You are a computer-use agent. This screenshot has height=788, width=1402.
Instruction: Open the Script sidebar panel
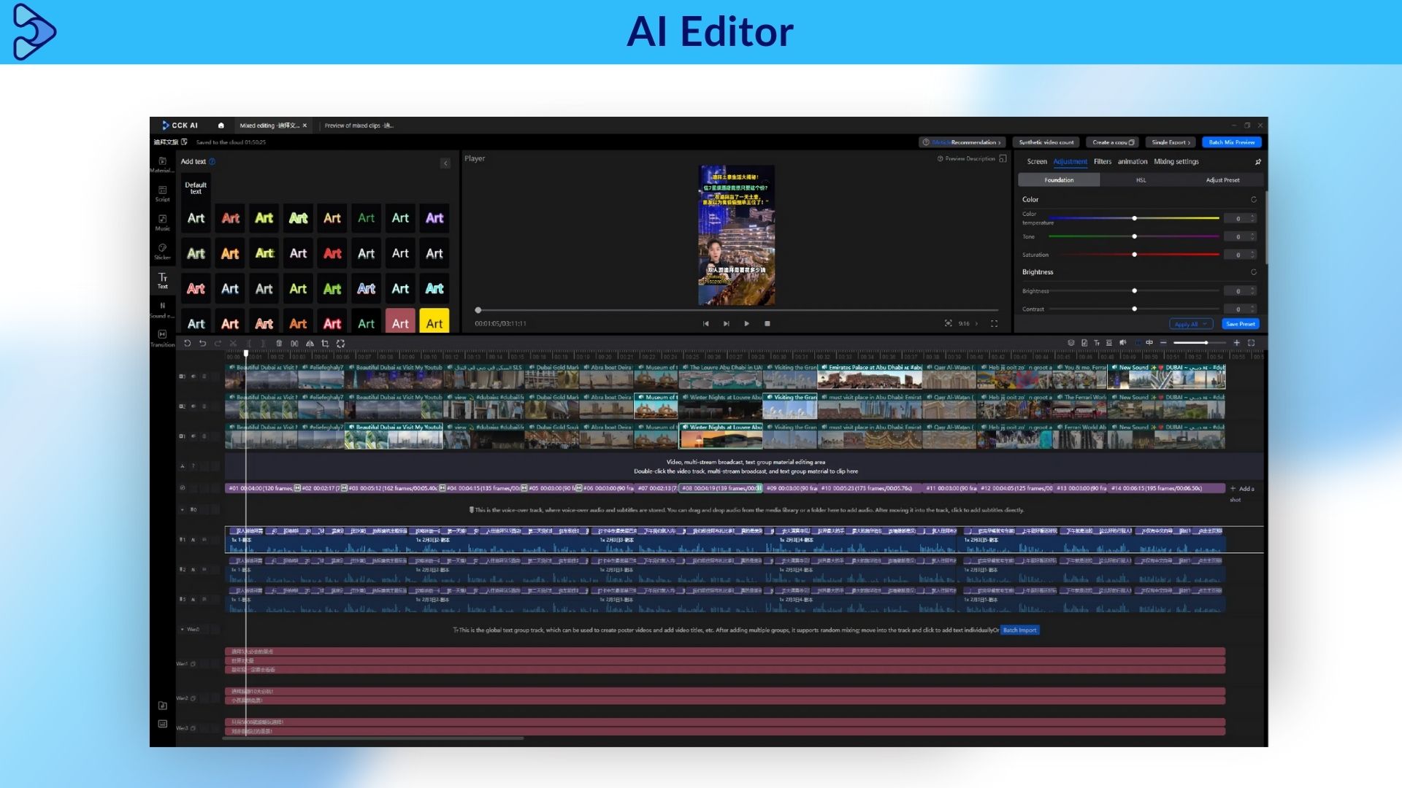click(162, 193)
